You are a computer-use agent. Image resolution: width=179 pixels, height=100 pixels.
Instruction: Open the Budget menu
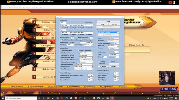[16, 8]
